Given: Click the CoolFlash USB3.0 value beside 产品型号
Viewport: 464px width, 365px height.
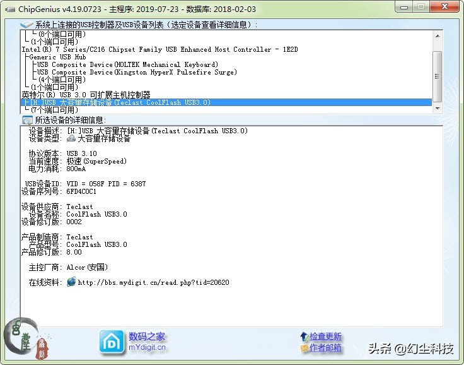Looking at the screenshot, I should point(96,244).
